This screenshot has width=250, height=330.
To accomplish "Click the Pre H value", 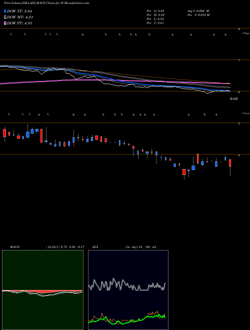I will (155, 15).
